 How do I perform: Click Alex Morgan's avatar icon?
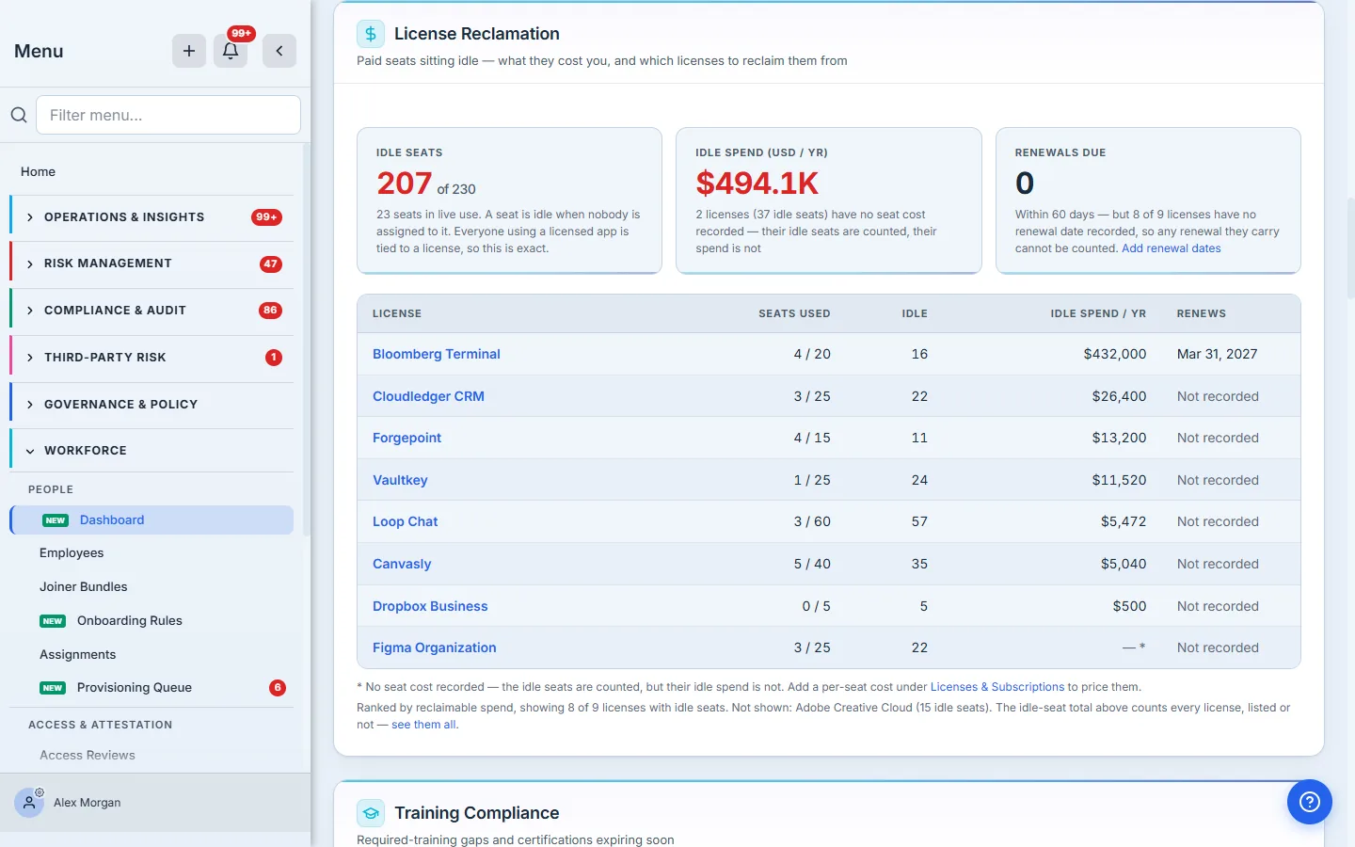tap(29, 803)
